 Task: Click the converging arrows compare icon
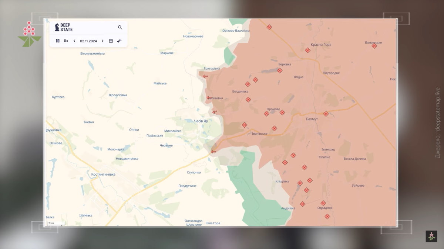pyautogui.click(x=119, y=41)
